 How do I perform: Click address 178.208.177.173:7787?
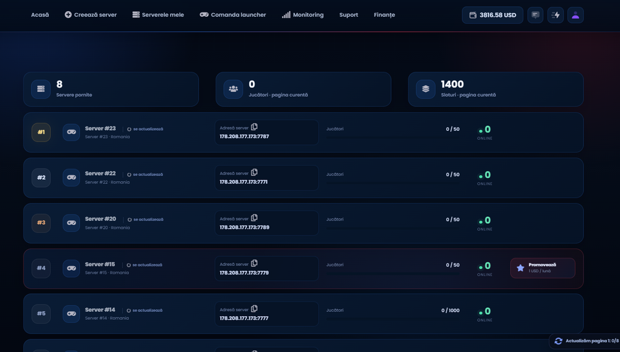(x=244, y=137)
